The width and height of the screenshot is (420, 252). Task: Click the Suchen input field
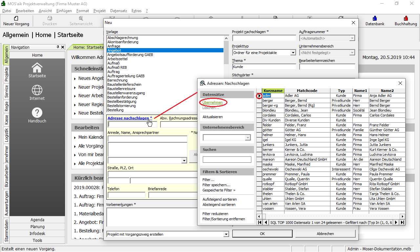click(227, 160)
